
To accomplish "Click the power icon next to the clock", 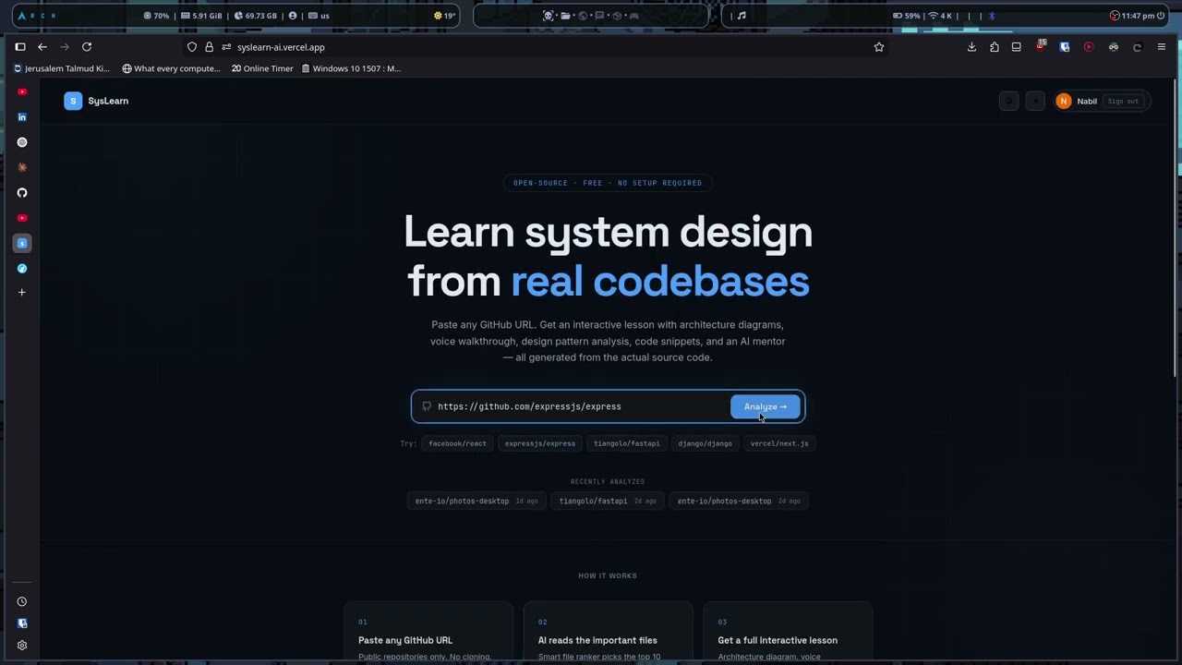I will click(x=1161, y=16).
